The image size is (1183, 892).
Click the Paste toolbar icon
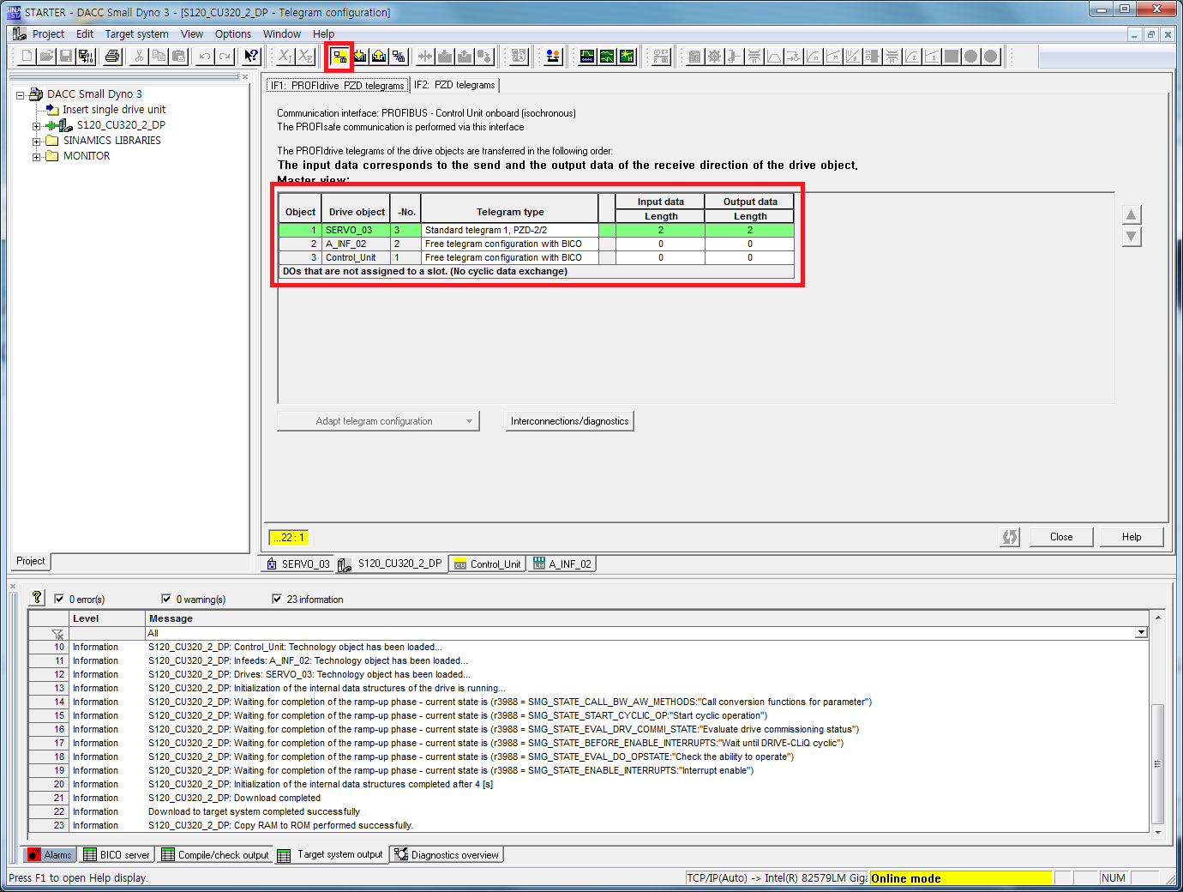(x=178, y=57)
